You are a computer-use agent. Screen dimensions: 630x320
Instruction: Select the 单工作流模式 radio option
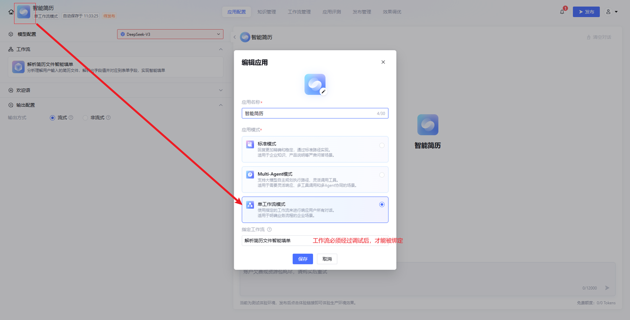[382, 204]
